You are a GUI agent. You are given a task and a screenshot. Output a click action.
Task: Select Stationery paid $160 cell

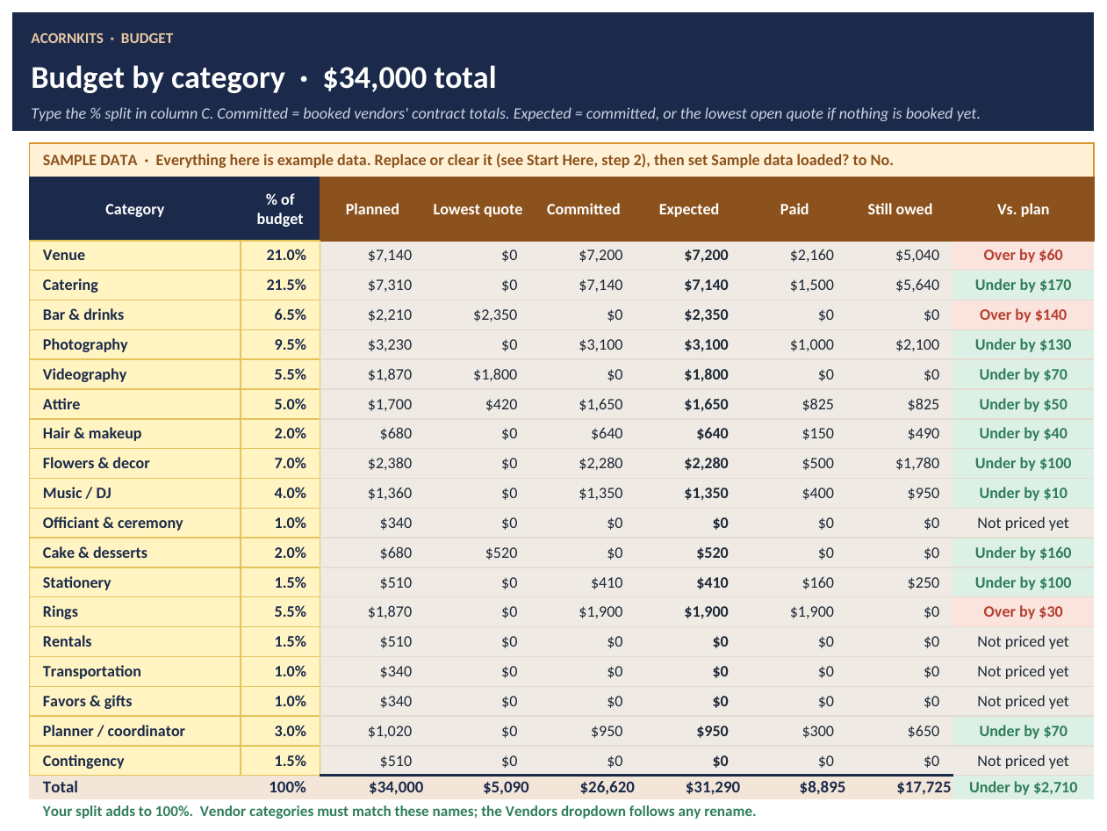click(x=794, y=582)
